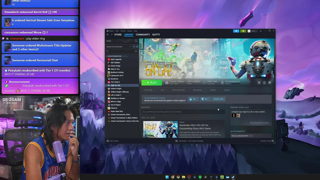
Task: Open the Steam announcements megaphone icon
Action: [236, 31]
